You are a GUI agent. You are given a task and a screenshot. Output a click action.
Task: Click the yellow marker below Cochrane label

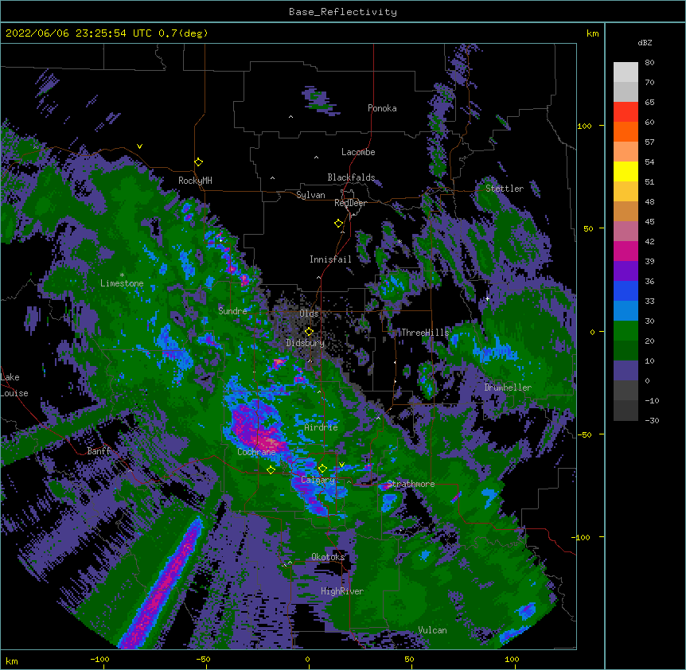tap(271, 469)
